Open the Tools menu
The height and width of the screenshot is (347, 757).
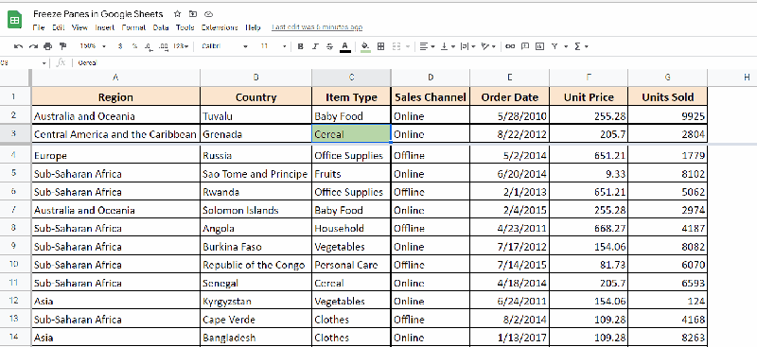[185, 27]
